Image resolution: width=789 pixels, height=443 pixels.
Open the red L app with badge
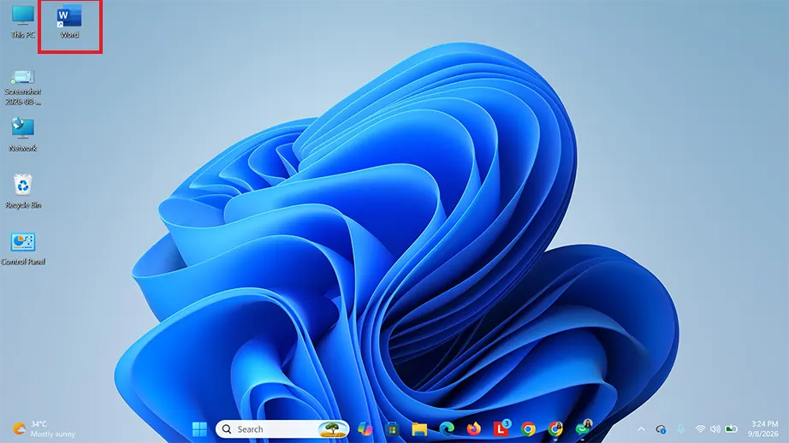coord(501,428)
